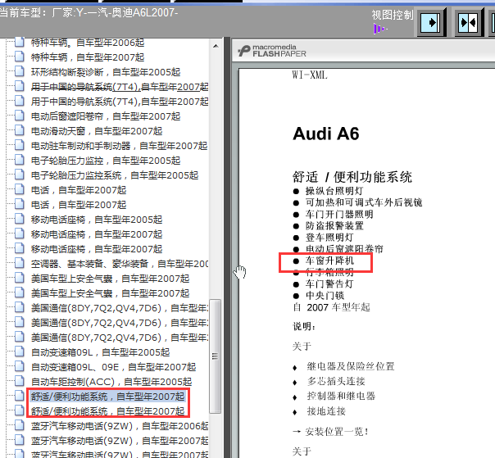This screenshot has height=458, width=495.
Task: Click the tree panel scrollbar thumb
Action: 216,356
